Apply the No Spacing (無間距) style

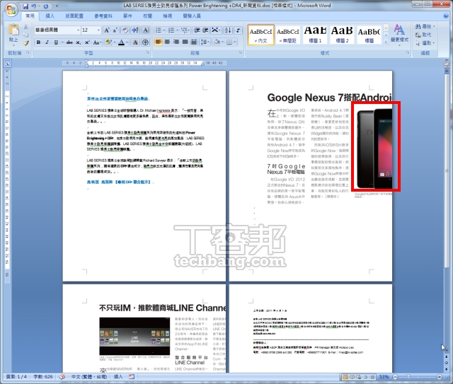pyautogui.click(x=288, y=35)
